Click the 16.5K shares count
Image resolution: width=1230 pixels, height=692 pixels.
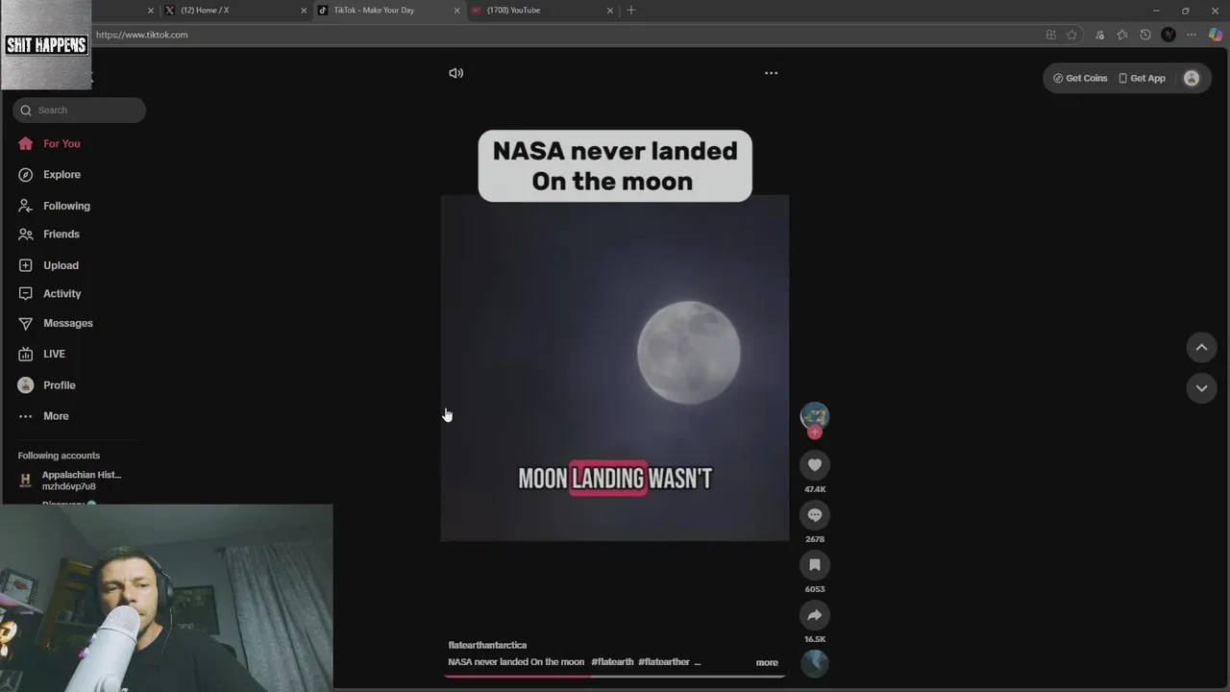click(x=815, y=639)
